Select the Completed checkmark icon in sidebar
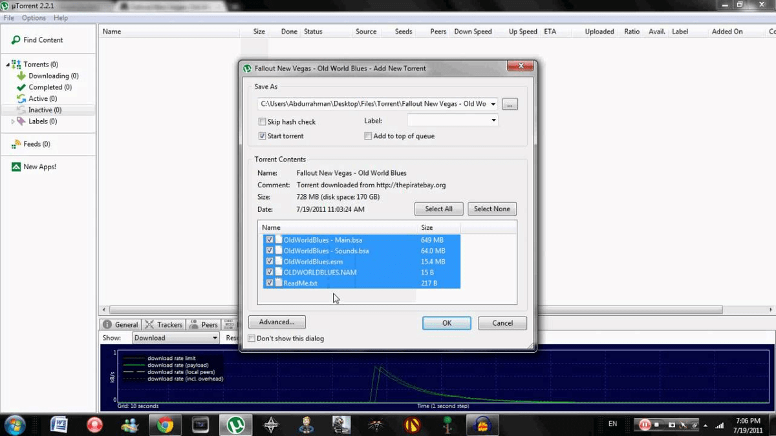 pos(21,87)
